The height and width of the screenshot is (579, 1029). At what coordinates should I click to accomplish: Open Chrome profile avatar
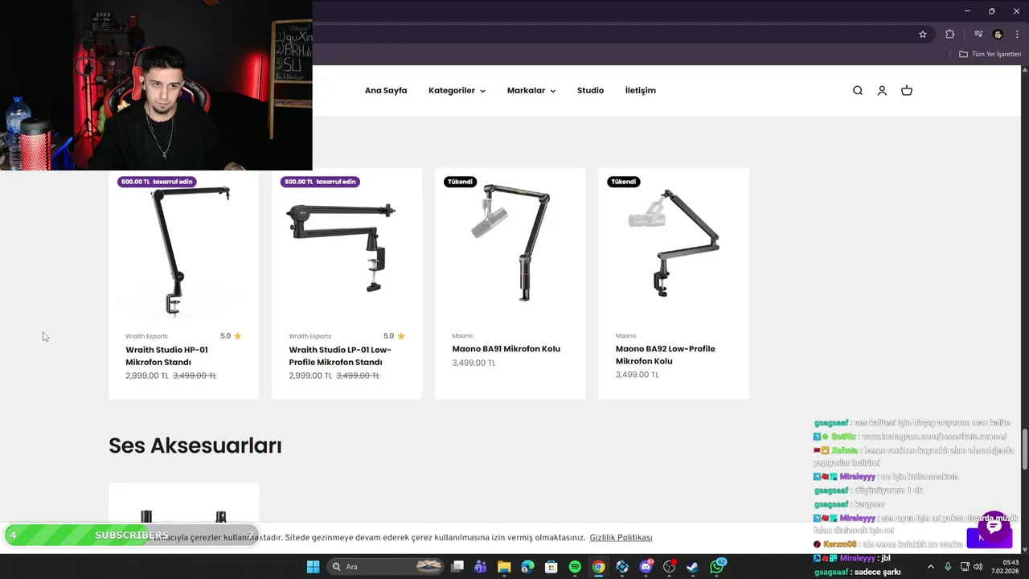coord(998,34)
